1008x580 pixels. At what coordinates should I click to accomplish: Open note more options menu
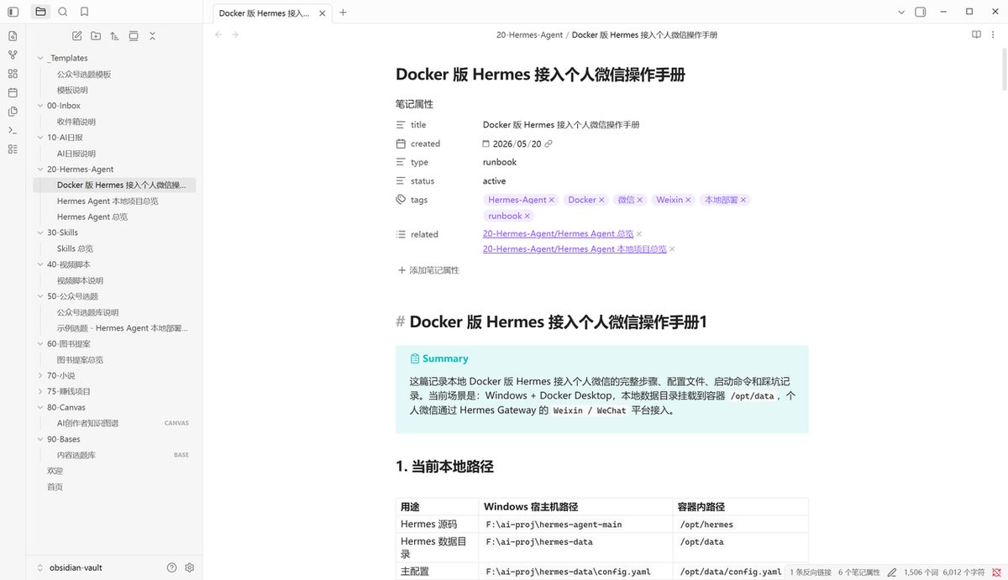pyautogui.click(x=995, y=34)
